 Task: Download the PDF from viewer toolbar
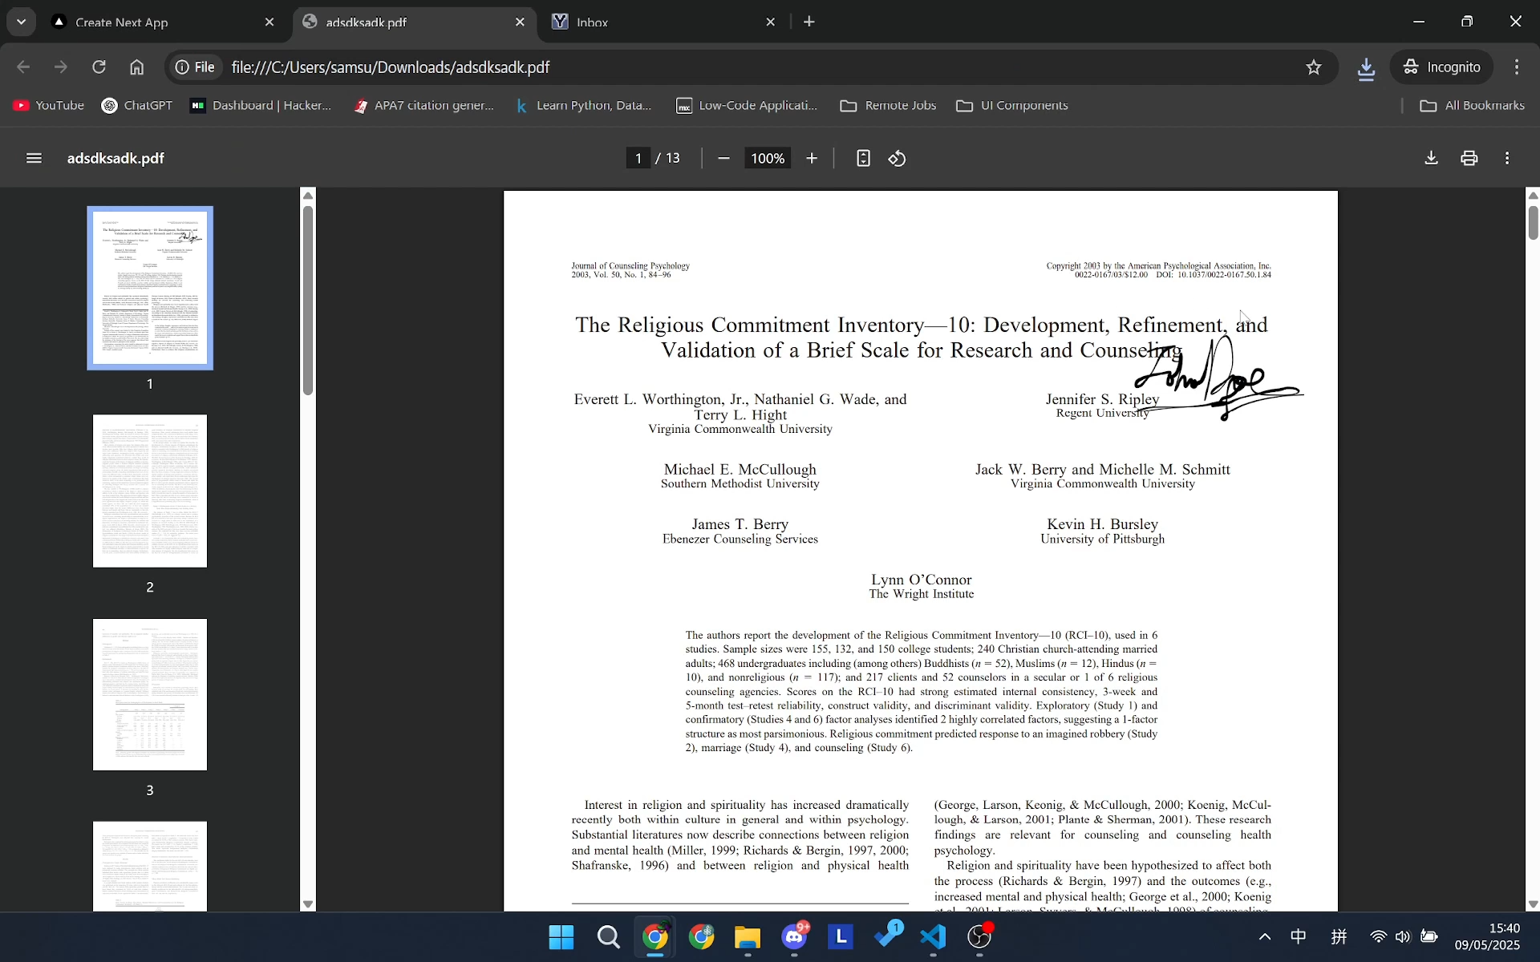[1431, 159]
